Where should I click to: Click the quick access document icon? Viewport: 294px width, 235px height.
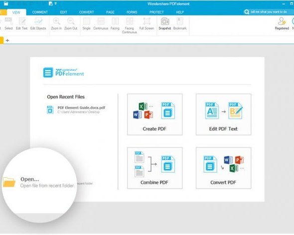[x=50, y=3]
